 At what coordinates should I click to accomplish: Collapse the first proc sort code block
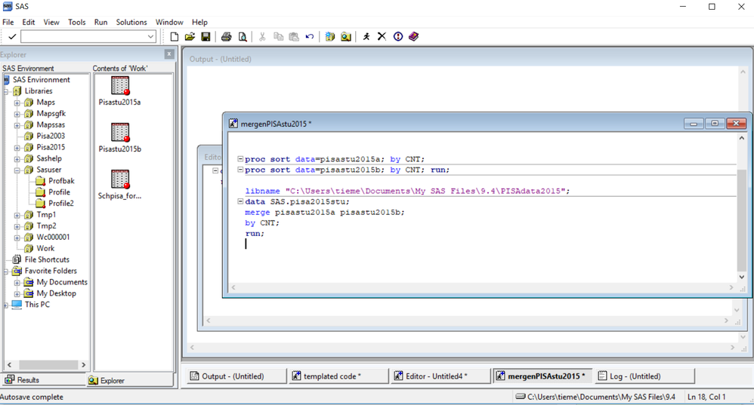click(240, 159)
